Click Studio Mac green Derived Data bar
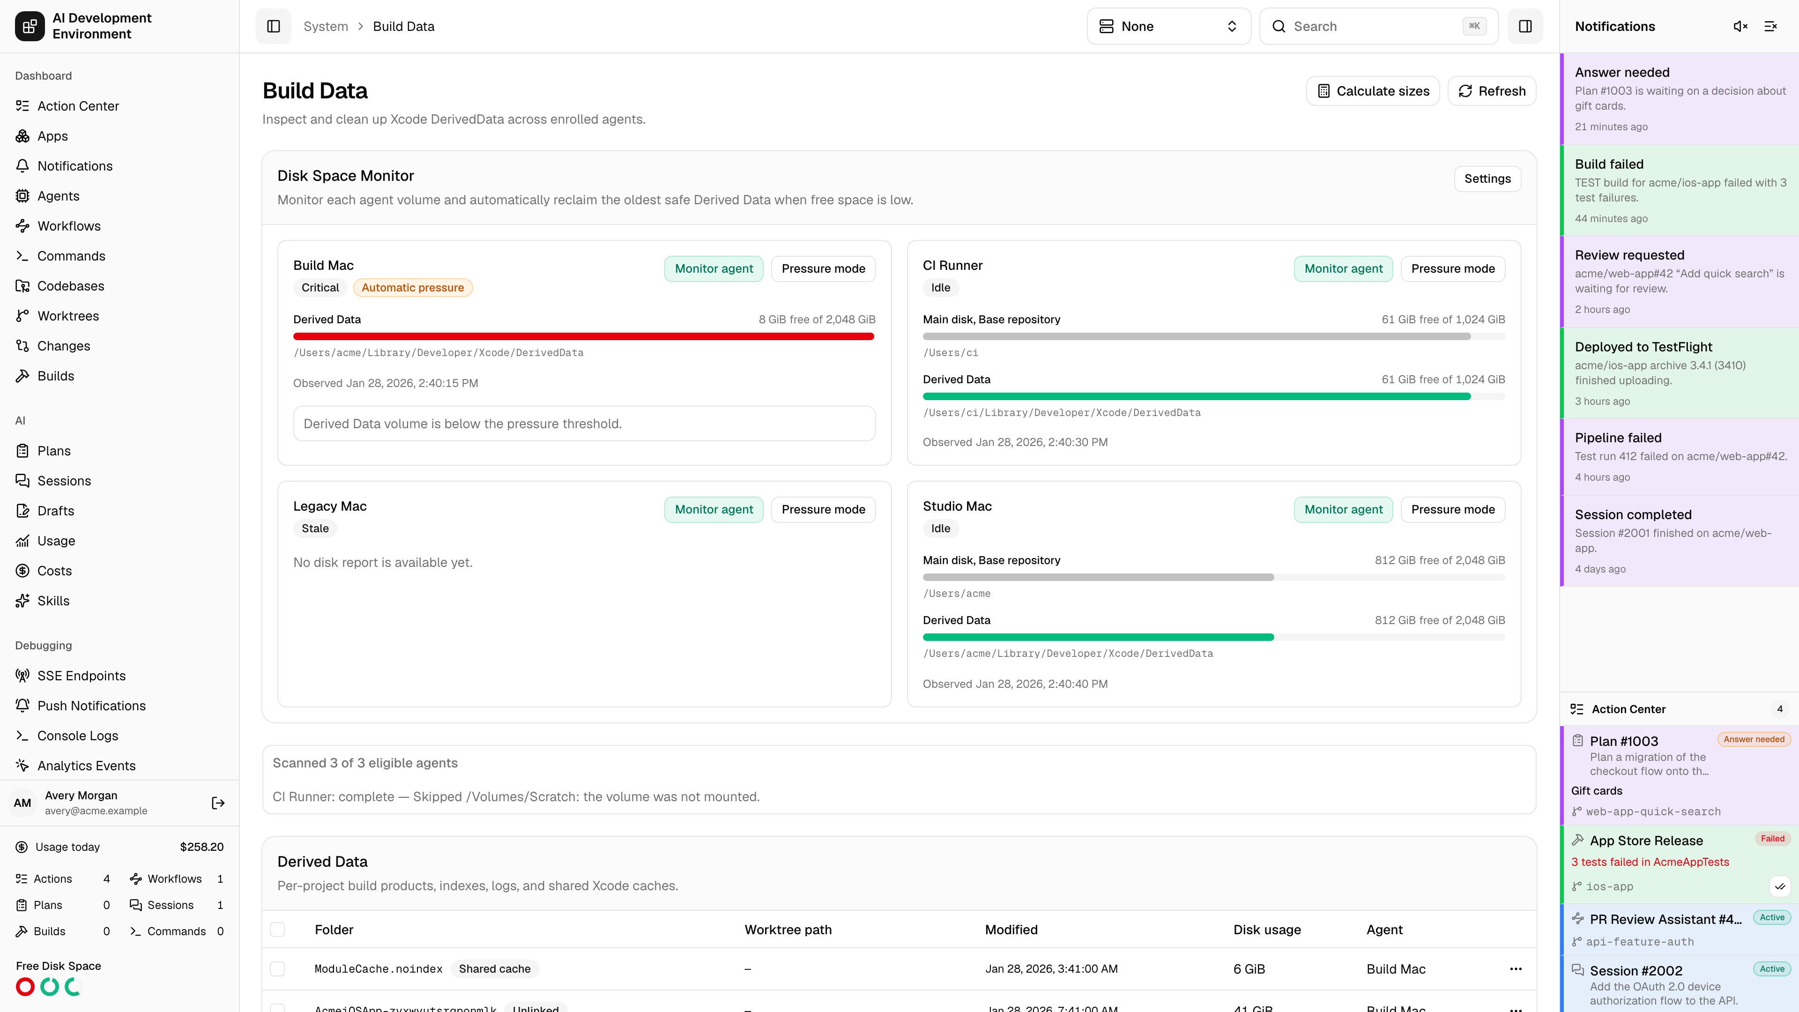This screenshot has height=1012, width=1799. [x=1214, y=638]
